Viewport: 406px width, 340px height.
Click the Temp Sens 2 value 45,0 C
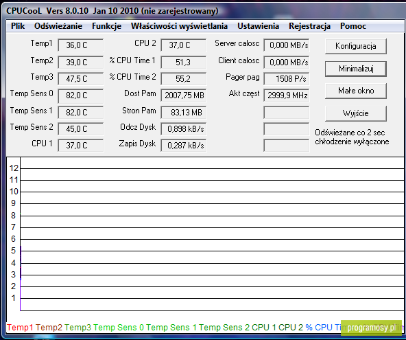click(80, 129)
